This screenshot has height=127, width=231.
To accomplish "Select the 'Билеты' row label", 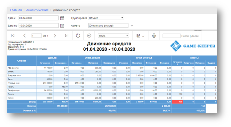I will (x=11, y=72).
